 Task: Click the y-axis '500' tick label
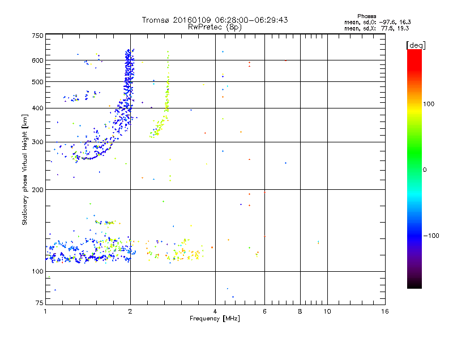[x=37, y=82]
